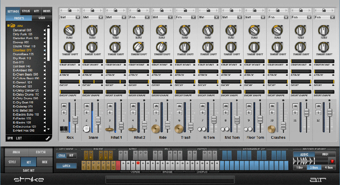This screenshot has width=340, height=185.
Task: Open the load folder icon above Crashes channel
Action: [x=278, y=10]
